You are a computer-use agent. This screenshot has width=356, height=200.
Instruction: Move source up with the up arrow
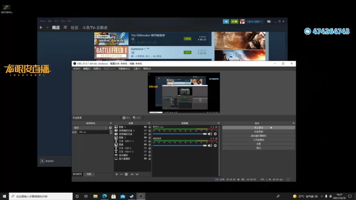(132, 174)
